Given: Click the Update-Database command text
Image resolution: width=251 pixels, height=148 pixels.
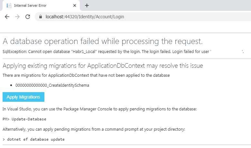Looking at the screenshot, I should click(29, 119).
